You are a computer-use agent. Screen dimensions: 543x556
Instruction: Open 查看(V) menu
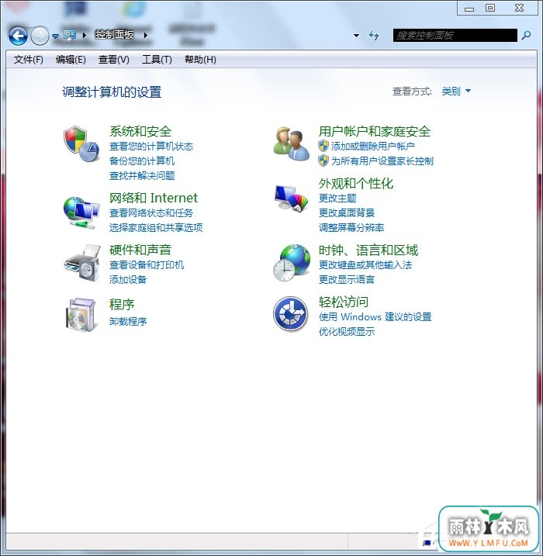(x=113, y=59)
